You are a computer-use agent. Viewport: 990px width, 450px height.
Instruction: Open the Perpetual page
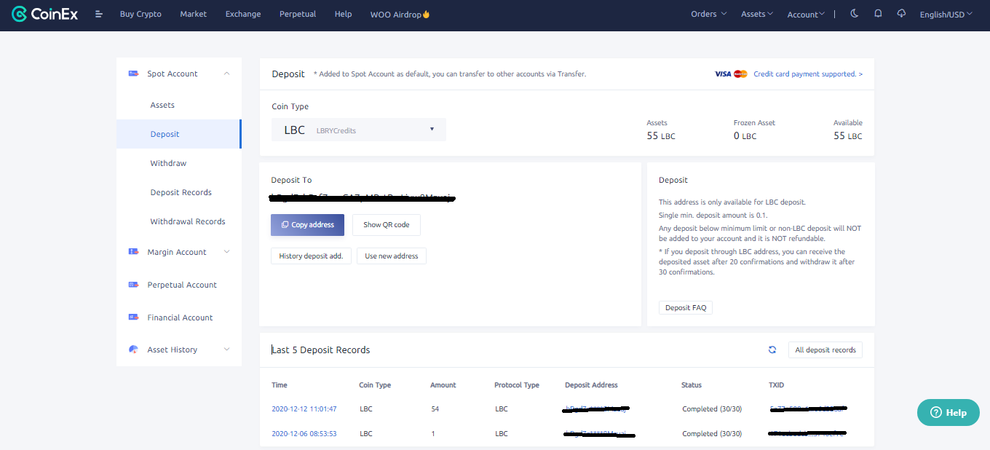click(x=298, y=14)
